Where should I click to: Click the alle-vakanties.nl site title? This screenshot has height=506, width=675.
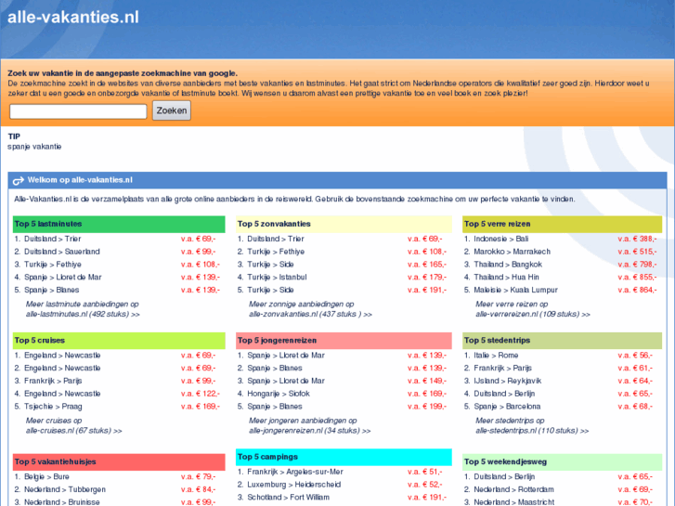click(73, 18)
